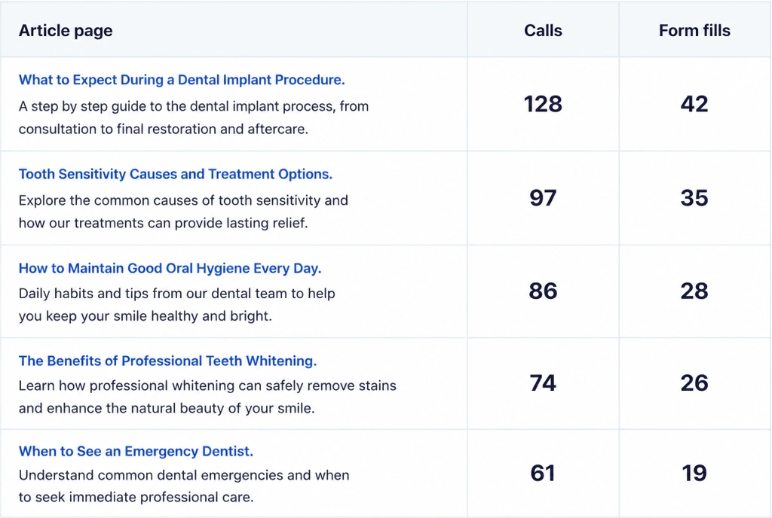772x518 pixels.
Task: Select the 19 form fills value
Action: [x=694, y=474]
